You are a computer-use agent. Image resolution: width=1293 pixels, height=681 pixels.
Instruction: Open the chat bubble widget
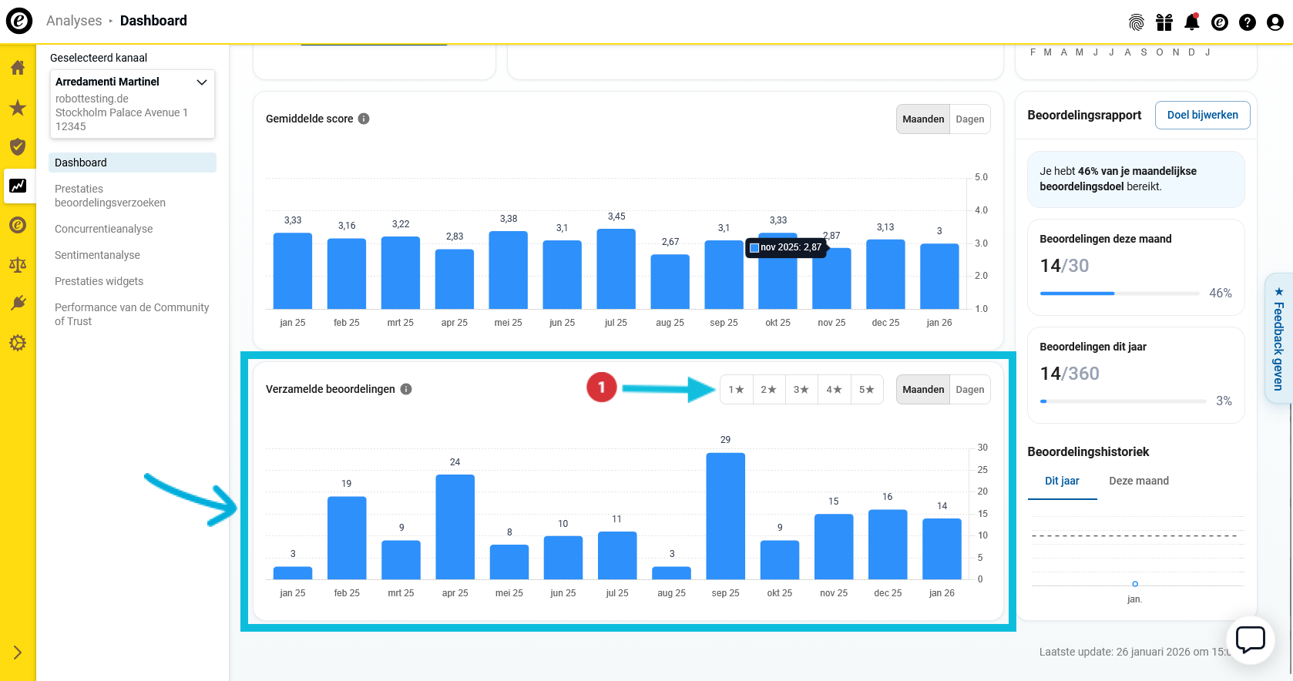[1250, 639]
